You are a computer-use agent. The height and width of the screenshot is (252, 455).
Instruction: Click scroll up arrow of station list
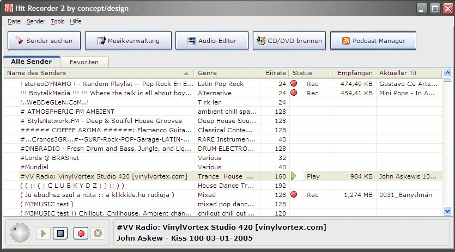[448, 72]
